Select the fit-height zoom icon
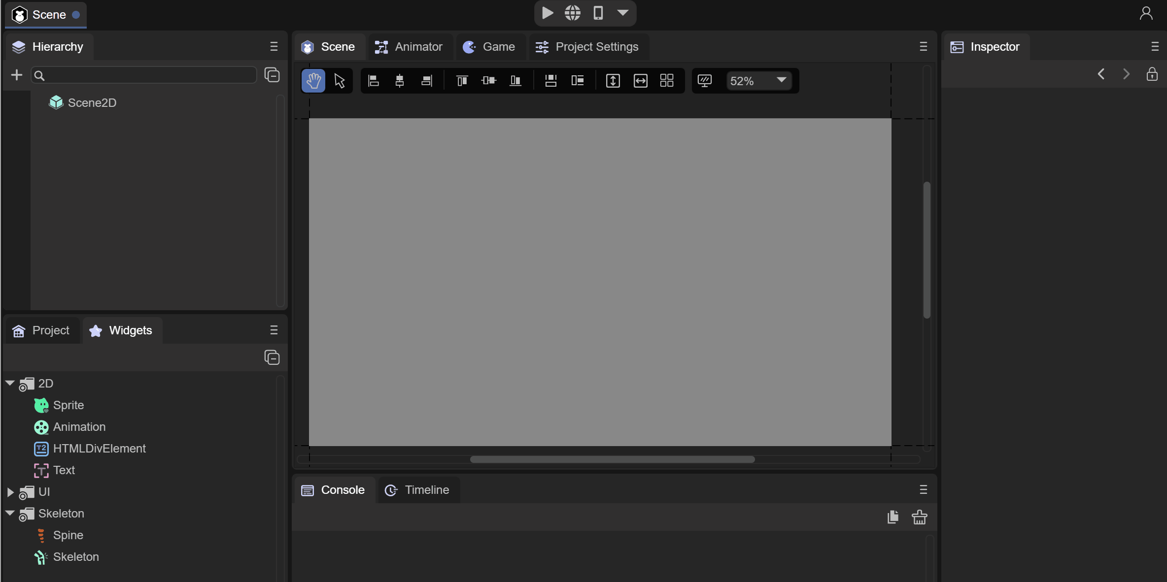Image resolution: width=1167 pixels, height=582 pixels. [613, 80]
